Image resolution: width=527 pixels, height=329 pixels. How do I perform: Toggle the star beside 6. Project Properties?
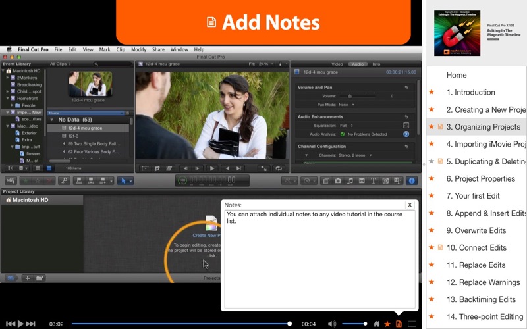431,178
